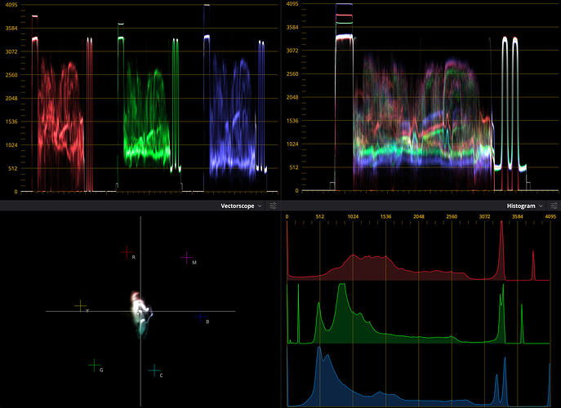The width and height of the screenshot is (561, 408).
Task: Click the 512 label on parade scale
Action: (x=13, y=168)
